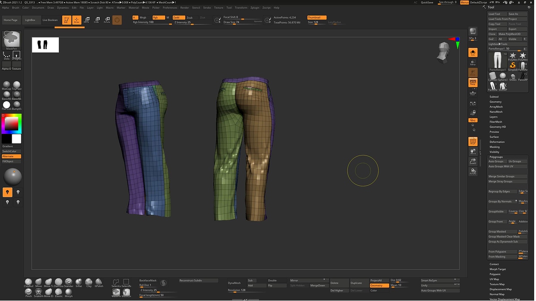Click the Zoom3D view icon
Screen dimensions: 536x301
coord(473,161)
